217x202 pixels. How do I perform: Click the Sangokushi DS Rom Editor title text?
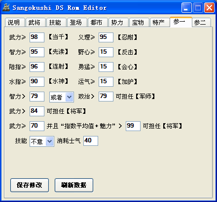tap(60, 8)
